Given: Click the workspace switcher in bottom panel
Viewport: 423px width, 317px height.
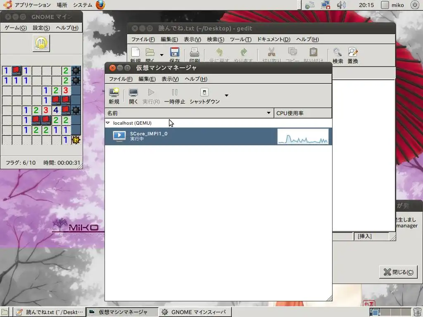Looking at the screenshot, I should pyautogui.click(x=390, y=312).
